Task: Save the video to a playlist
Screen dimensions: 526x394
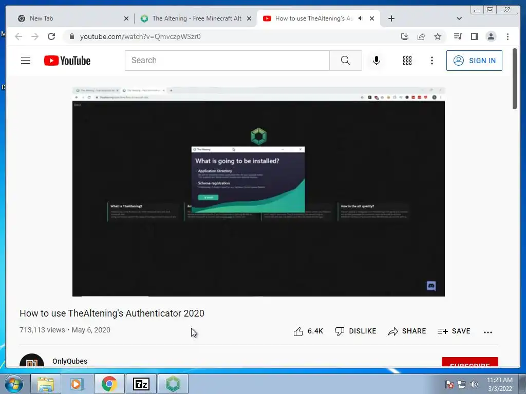Action: point(454,331)
